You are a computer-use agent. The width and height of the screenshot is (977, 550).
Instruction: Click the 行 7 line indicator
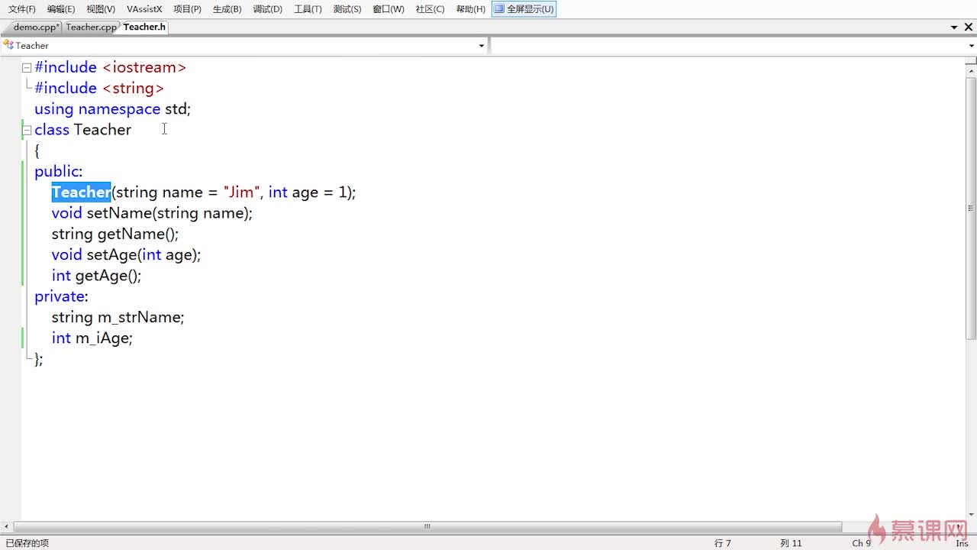[723, 543]
